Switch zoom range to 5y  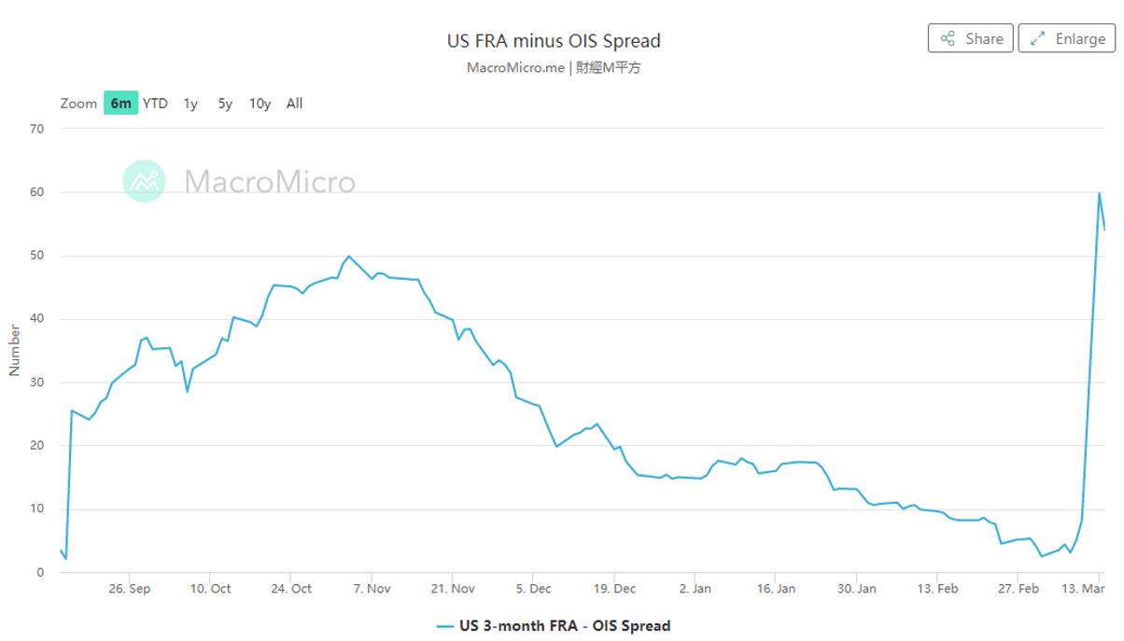click(225, 104)
